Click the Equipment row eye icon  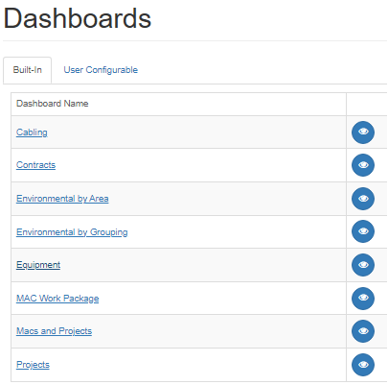[x=363, y=265]
